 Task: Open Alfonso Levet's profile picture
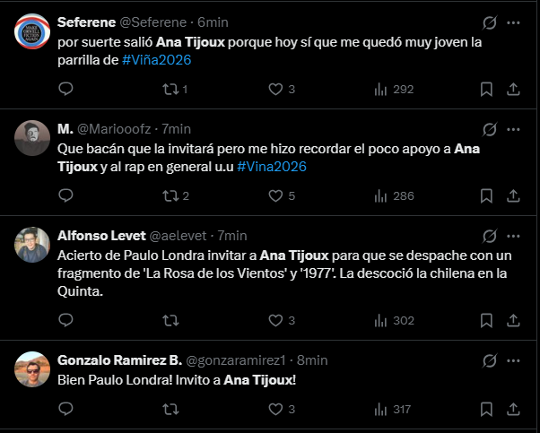tap(32, 245)
